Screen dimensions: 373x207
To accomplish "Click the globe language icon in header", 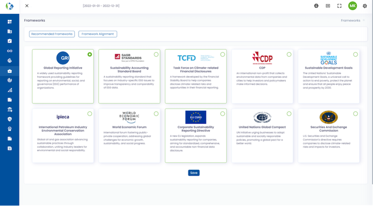I will coord(316,6).
